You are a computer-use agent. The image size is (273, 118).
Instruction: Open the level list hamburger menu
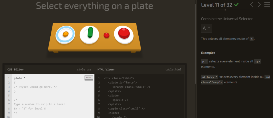[x=267, y=5]
